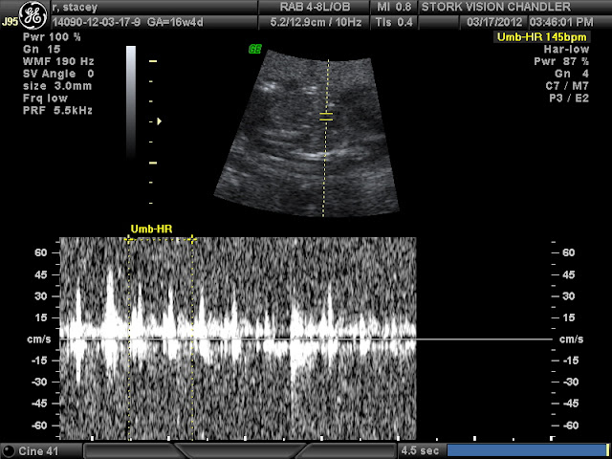Click the GE logo icon
The width and height of the screenshot is (612, 459).
coord(33,15)
